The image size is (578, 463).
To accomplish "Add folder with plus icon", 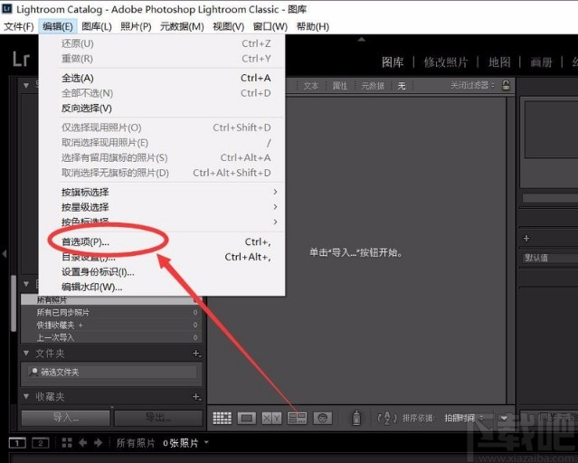I will [x=196, y=354].
